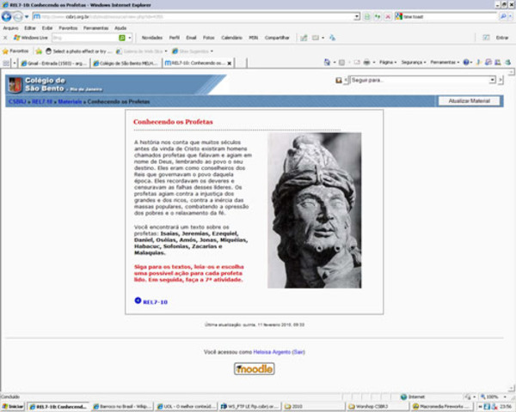Click the green Bing search button
The height and width of the screenshot is (412, 516).
pos(122,38)
